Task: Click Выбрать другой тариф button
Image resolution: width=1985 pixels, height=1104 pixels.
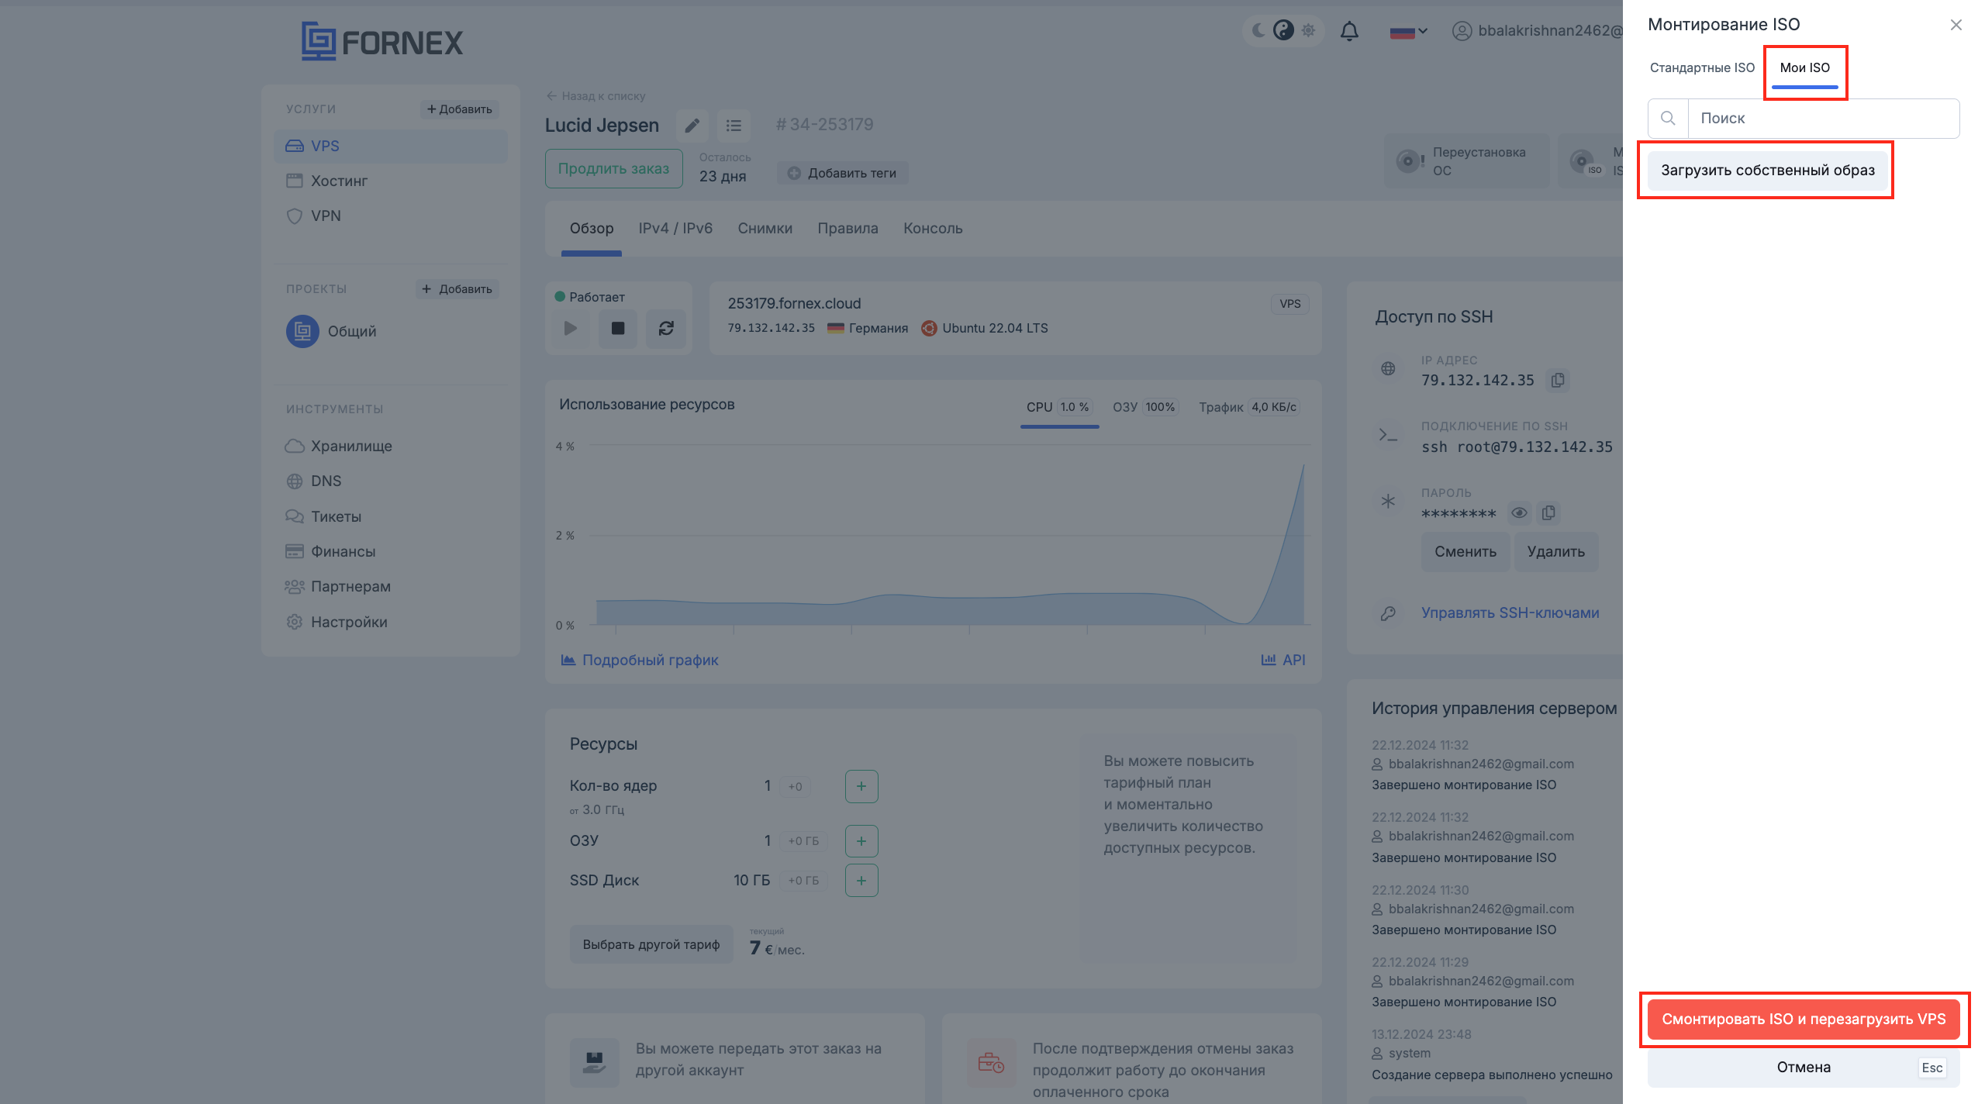Action: (651, 944)
